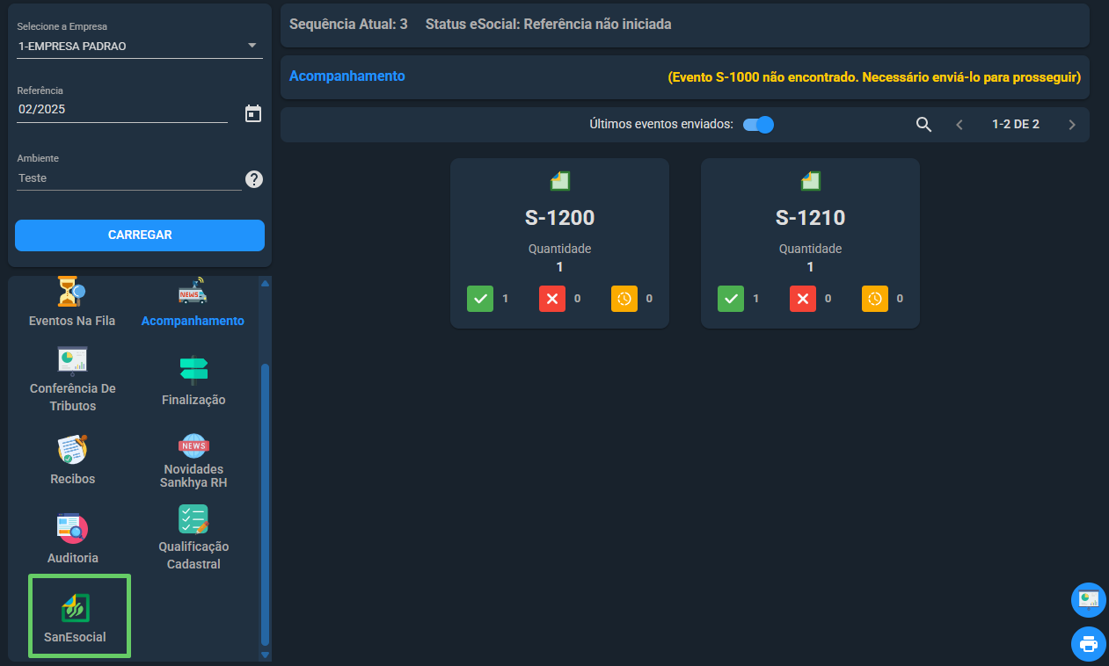The width and height of the screenshot is (1109, 666).
Task: Click the Referência field showing 02/2025
Action: [122, 110]
